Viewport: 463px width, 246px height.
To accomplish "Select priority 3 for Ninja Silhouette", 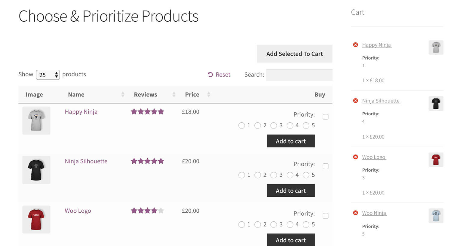I will [x=274, y=175].
